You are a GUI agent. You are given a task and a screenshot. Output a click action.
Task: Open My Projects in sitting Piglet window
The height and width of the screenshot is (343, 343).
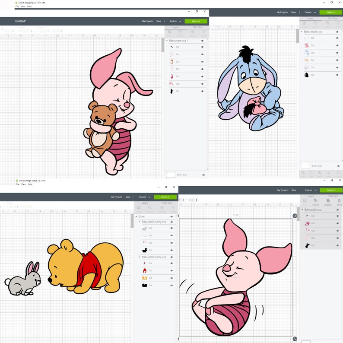283,191
